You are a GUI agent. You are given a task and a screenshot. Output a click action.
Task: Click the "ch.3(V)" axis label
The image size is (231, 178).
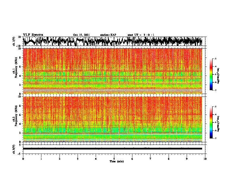[14, 149]
